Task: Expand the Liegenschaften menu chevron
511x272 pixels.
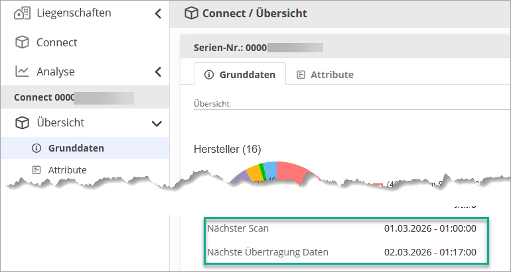Action: click(157, 13)
